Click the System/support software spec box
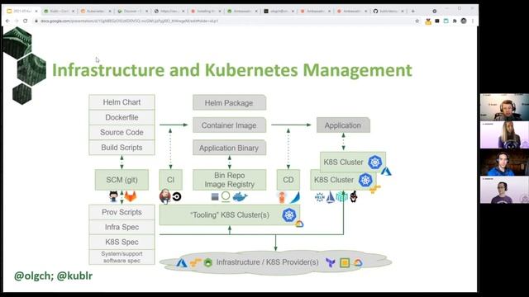Image resolution: width=529 pixels, height=297 pixels. coord(122,257)
